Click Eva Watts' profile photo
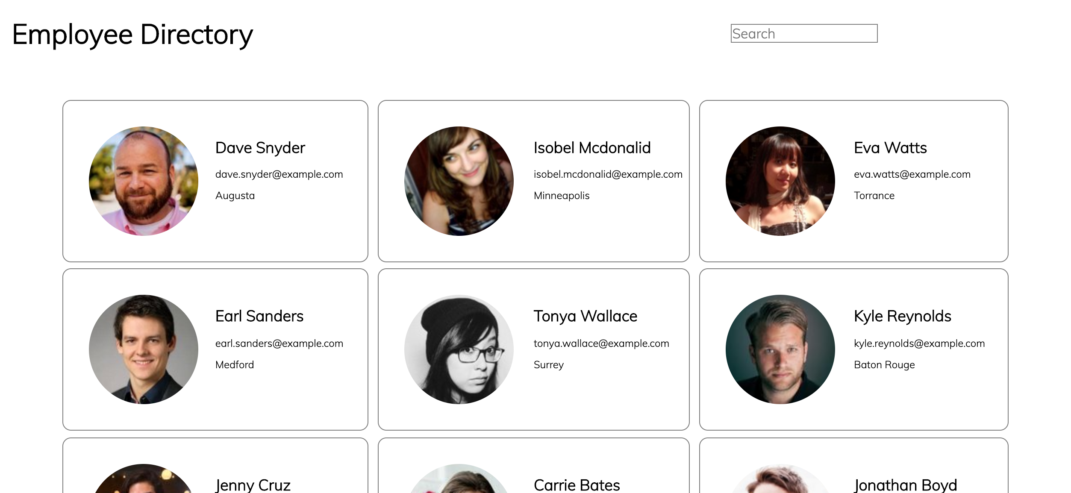Screen dimensions: 1071x493 coord(780,181)
